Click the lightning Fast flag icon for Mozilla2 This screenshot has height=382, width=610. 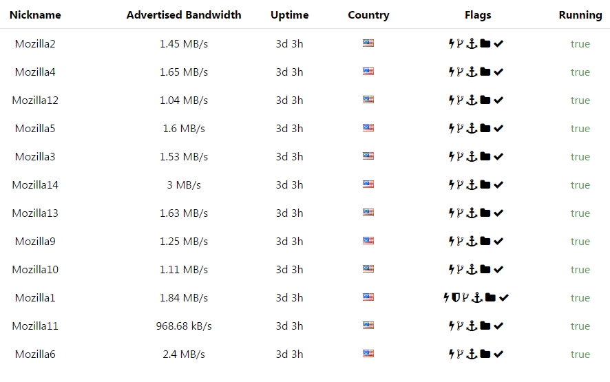click(x=451, y=43)
